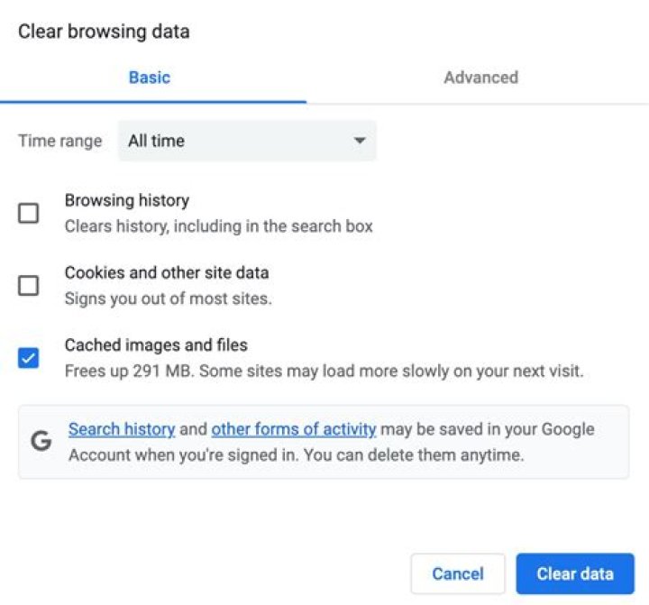
Task: Open the Advanced tab
Action: click(480, 78)
